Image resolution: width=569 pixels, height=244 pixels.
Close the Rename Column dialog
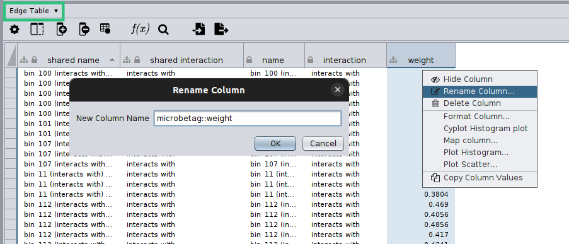[x=338, y=90]
